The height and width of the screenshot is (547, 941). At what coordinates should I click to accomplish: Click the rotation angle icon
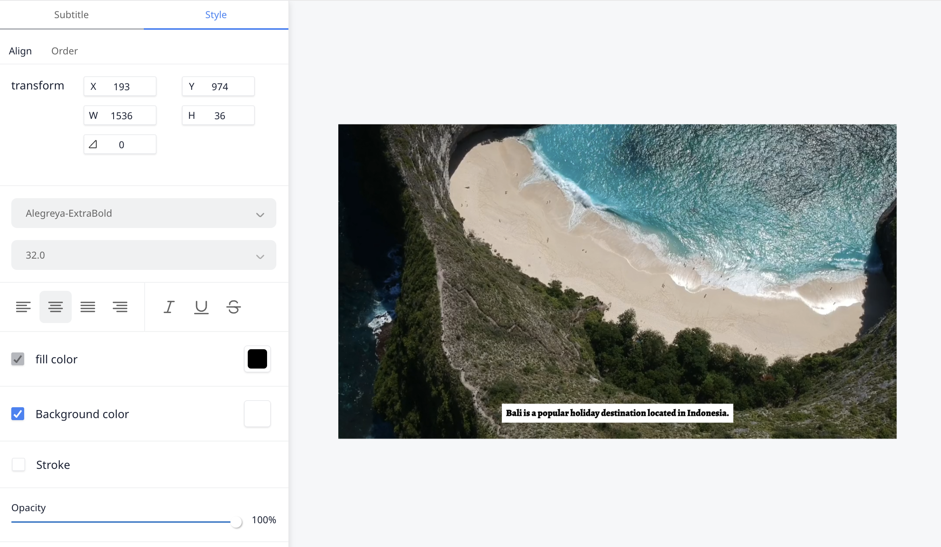pos(93,144)
